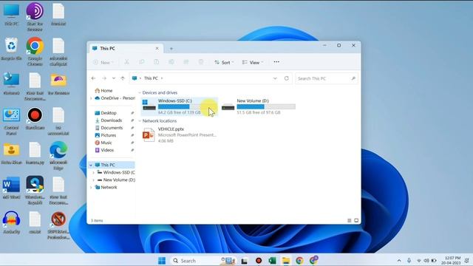Collapse the This PC tree node

(91, 165)
